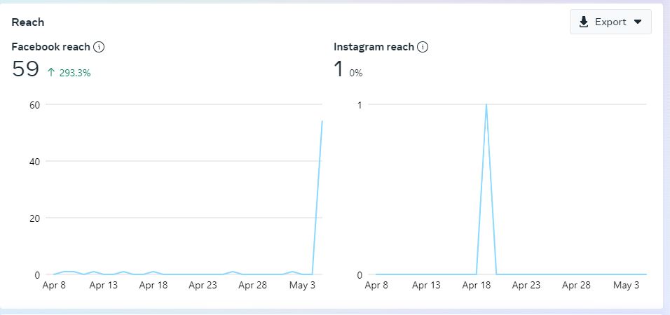Click the May 3 label on Instagram chart
The height and width of the screenshot is (315, 670).
tap(627, 286)
